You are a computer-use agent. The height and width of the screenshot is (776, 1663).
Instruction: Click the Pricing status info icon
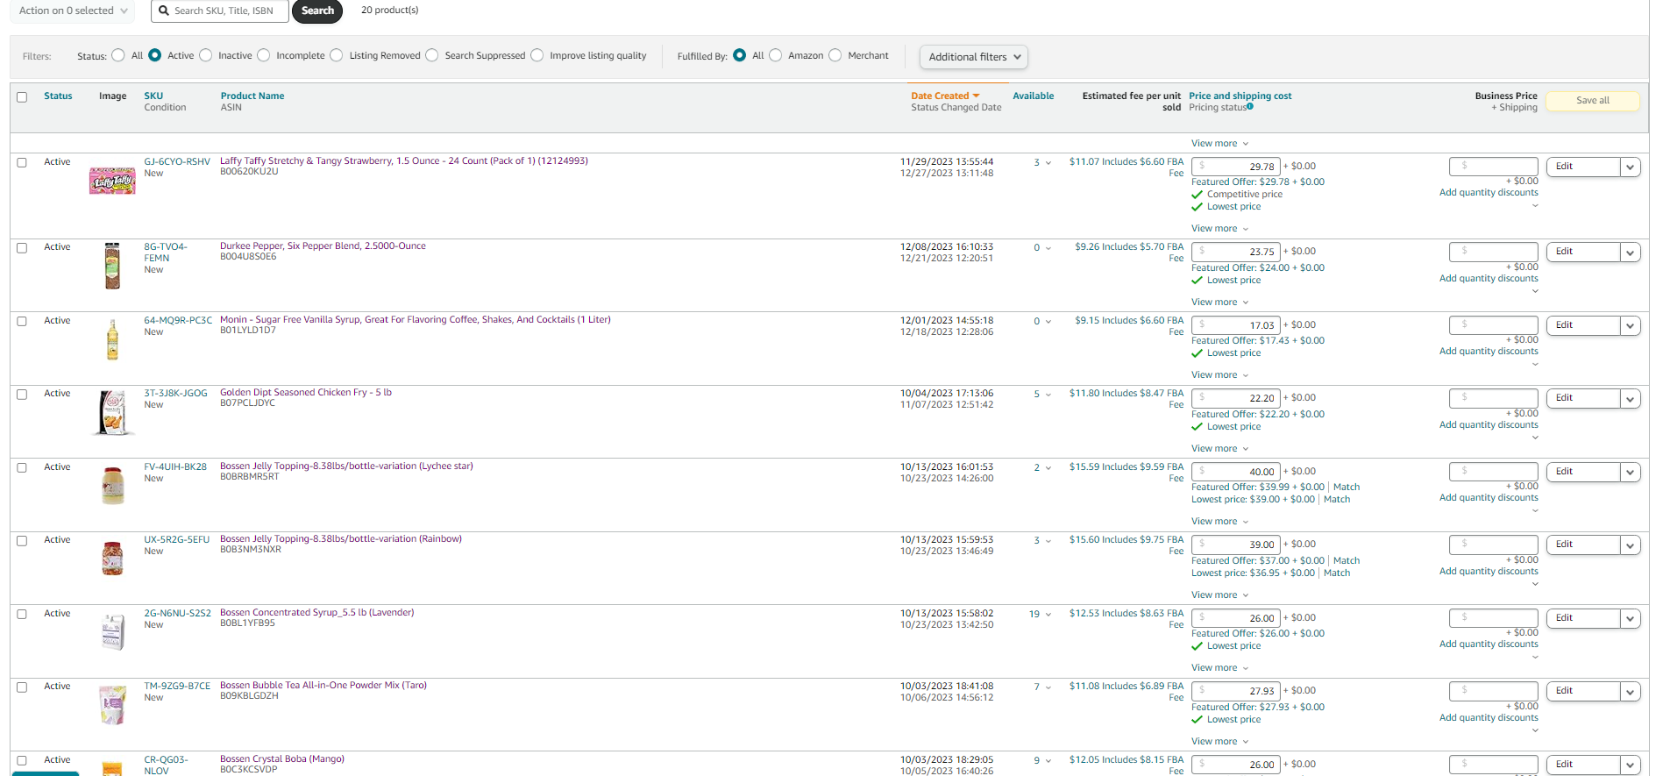coord(1250,107)
